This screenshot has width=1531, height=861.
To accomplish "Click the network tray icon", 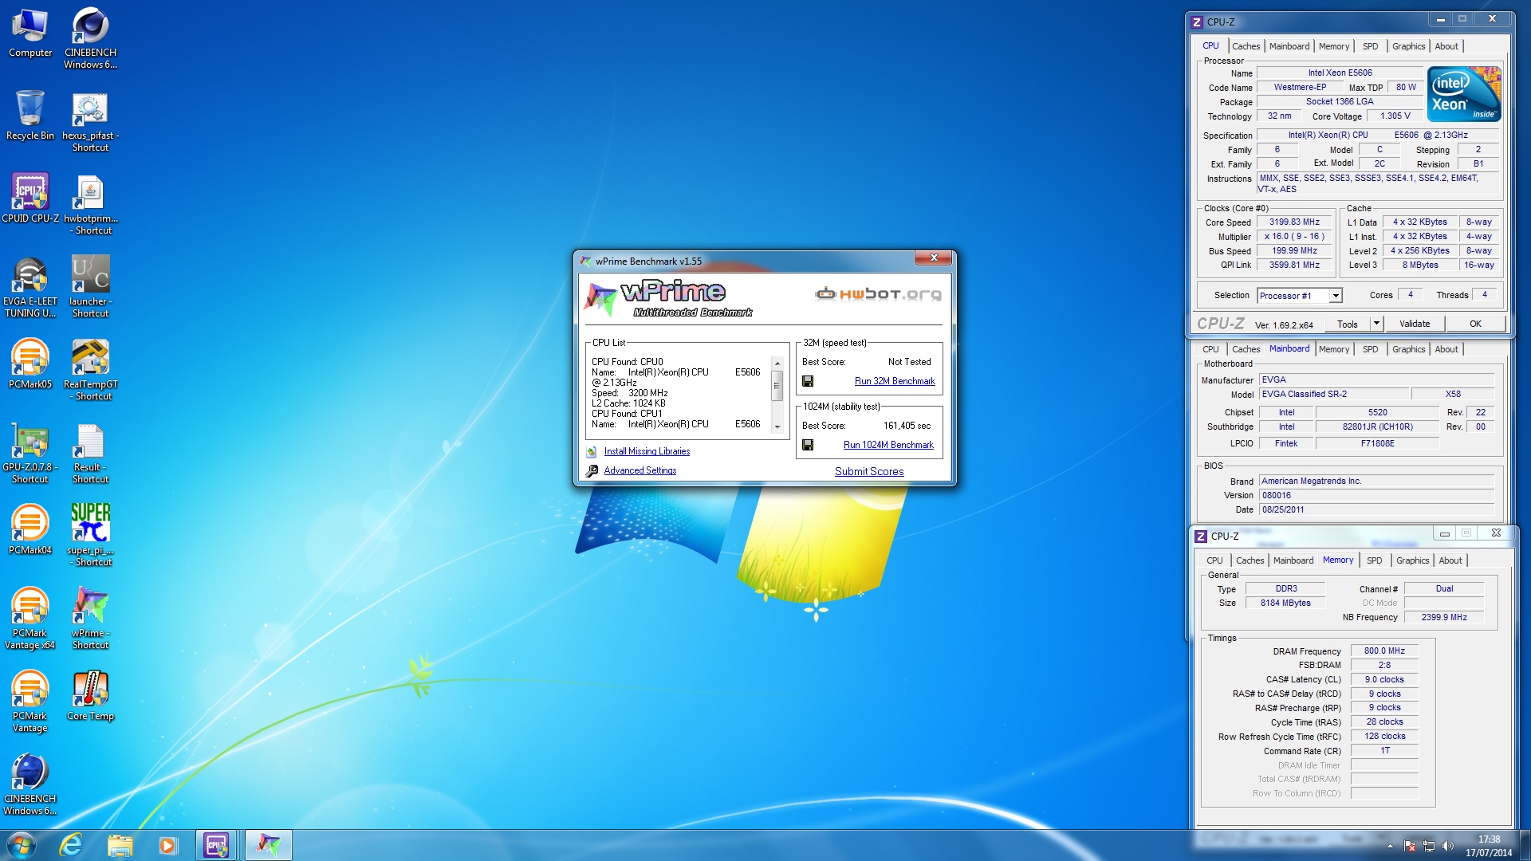I will coord(1429,846).
